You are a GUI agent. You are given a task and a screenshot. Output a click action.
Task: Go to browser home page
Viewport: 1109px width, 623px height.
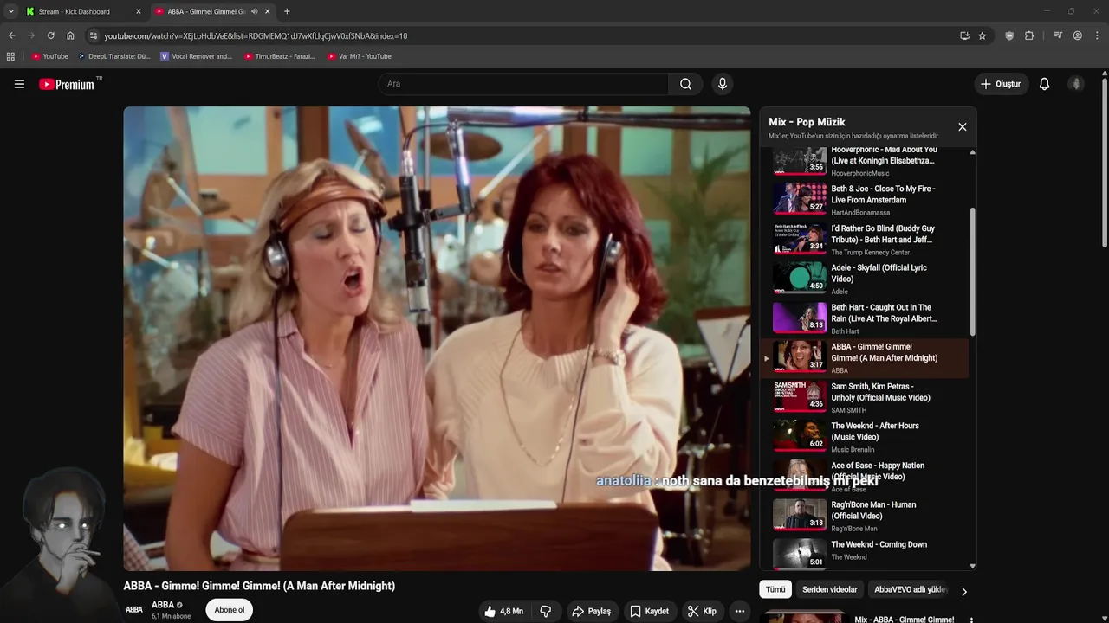(x=70, y=35)
